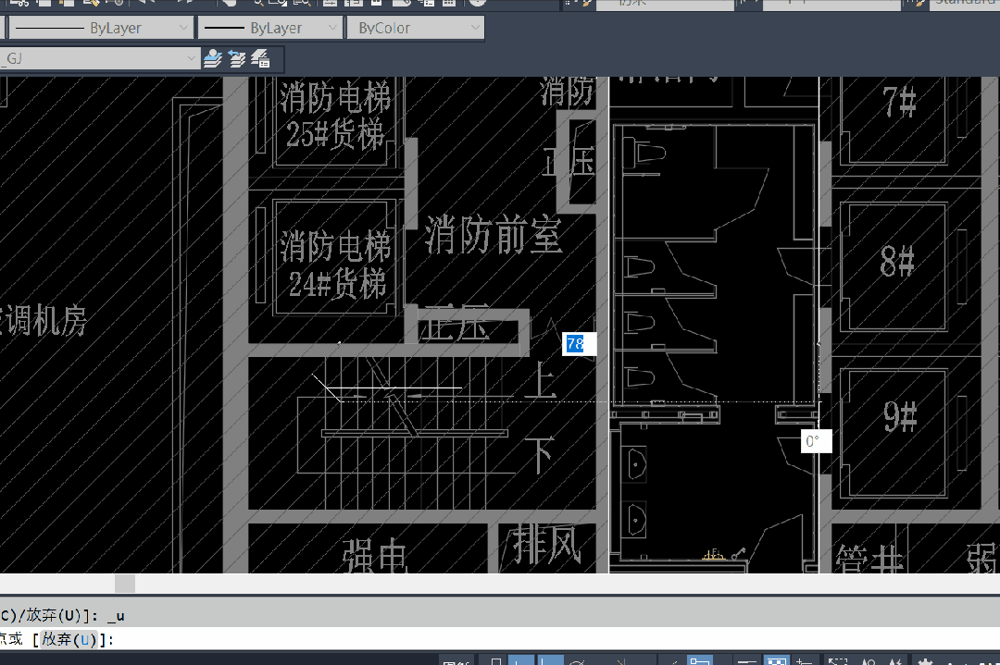Toggle the highlighted object snap status button
The width and height of the screenshot is (1000, 665).
click(701, 662)
